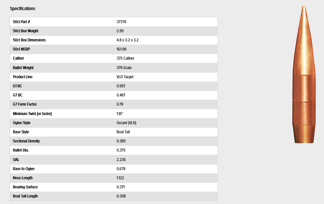Screen dimensions: 324x204
Task: Click the VLD Target product line value
Action: [x=125, y=77]
